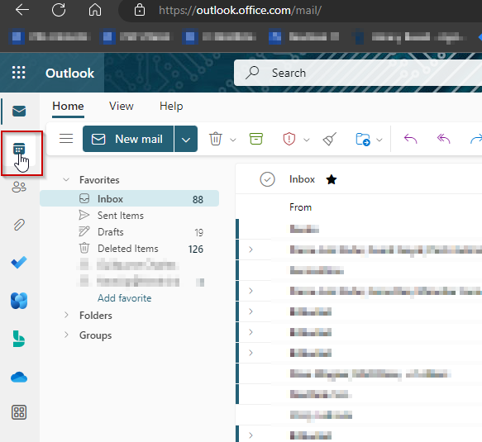
Task: Reply using the single purple arrow
Action: click(410, 139)
